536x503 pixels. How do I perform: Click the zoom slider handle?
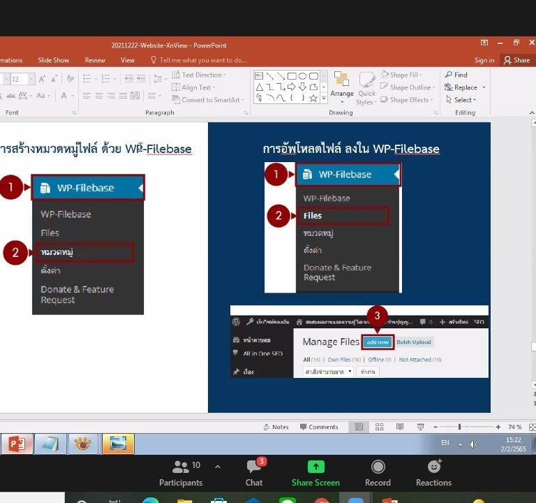coord(460,427)
